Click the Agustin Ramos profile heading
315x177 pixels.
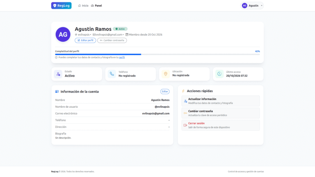93,29
